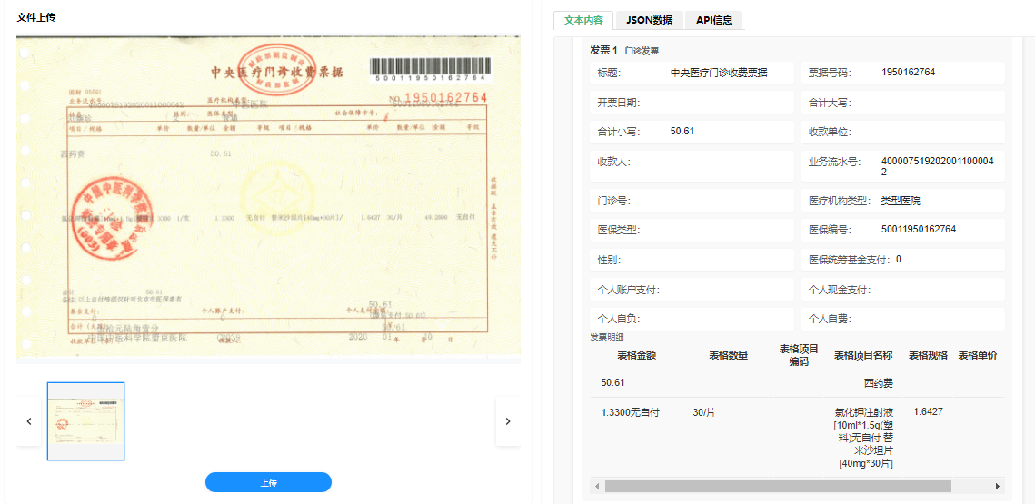Switch to the 文本内容 tab

[x=583, y=20]
